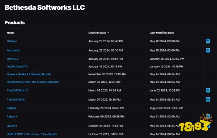Viewport: 217px width, 138px height.
Task: Select 'February 24 2023, 07:40 PM' cell
Action: point(106,108)
